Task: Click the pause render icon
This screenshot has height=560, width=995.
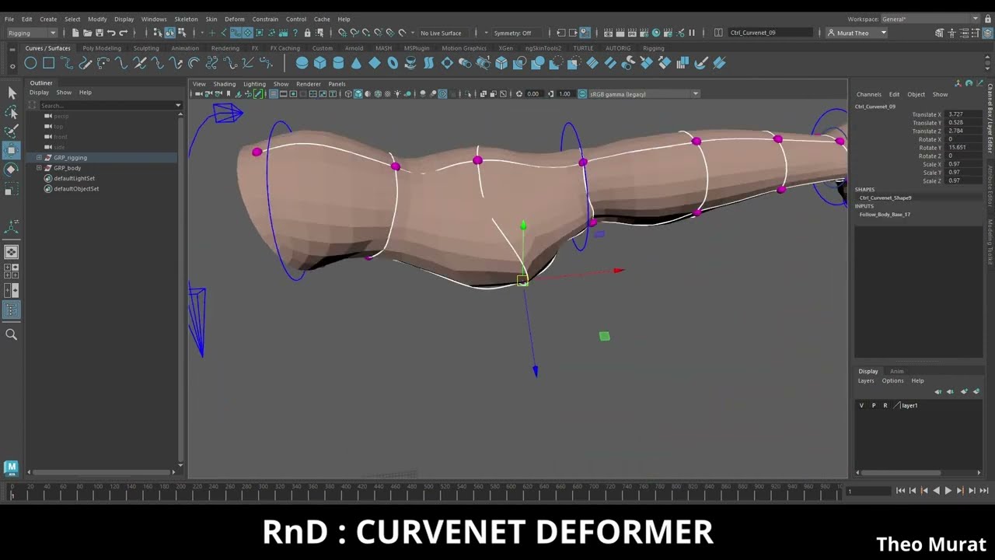Action: pyautogui.click(x=692, y=33)
